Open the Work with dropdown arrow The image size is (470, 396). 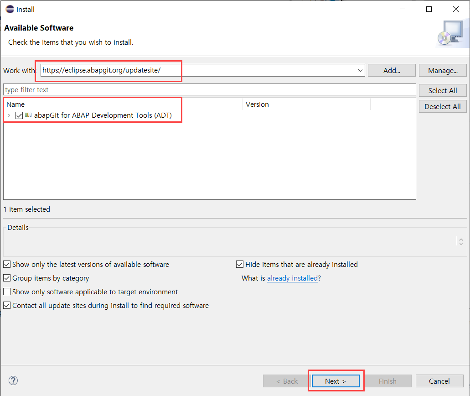pos(360,71)
